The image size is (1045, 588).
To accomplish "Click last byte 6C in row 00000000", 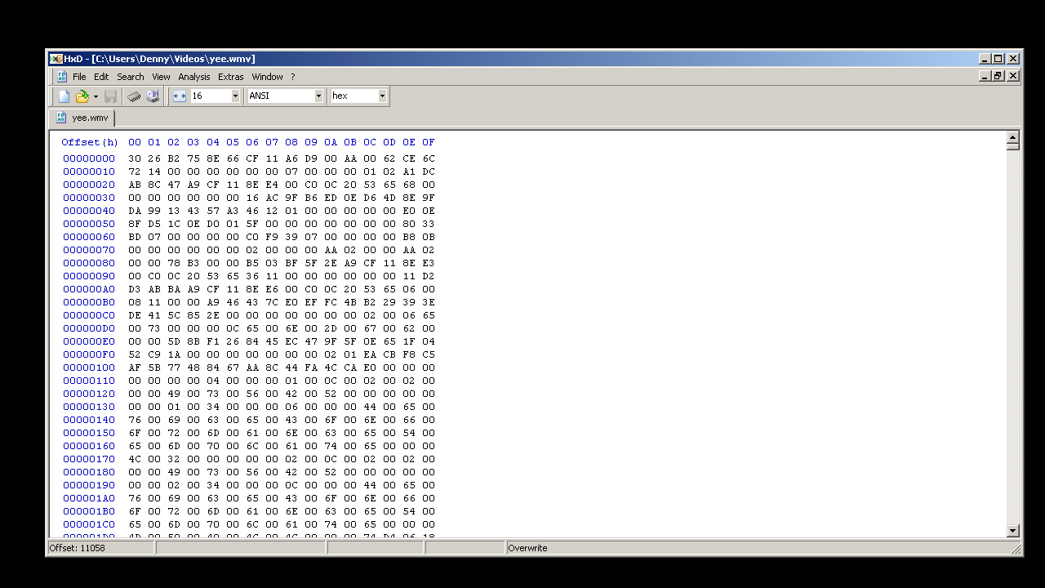I will (429, 158).
